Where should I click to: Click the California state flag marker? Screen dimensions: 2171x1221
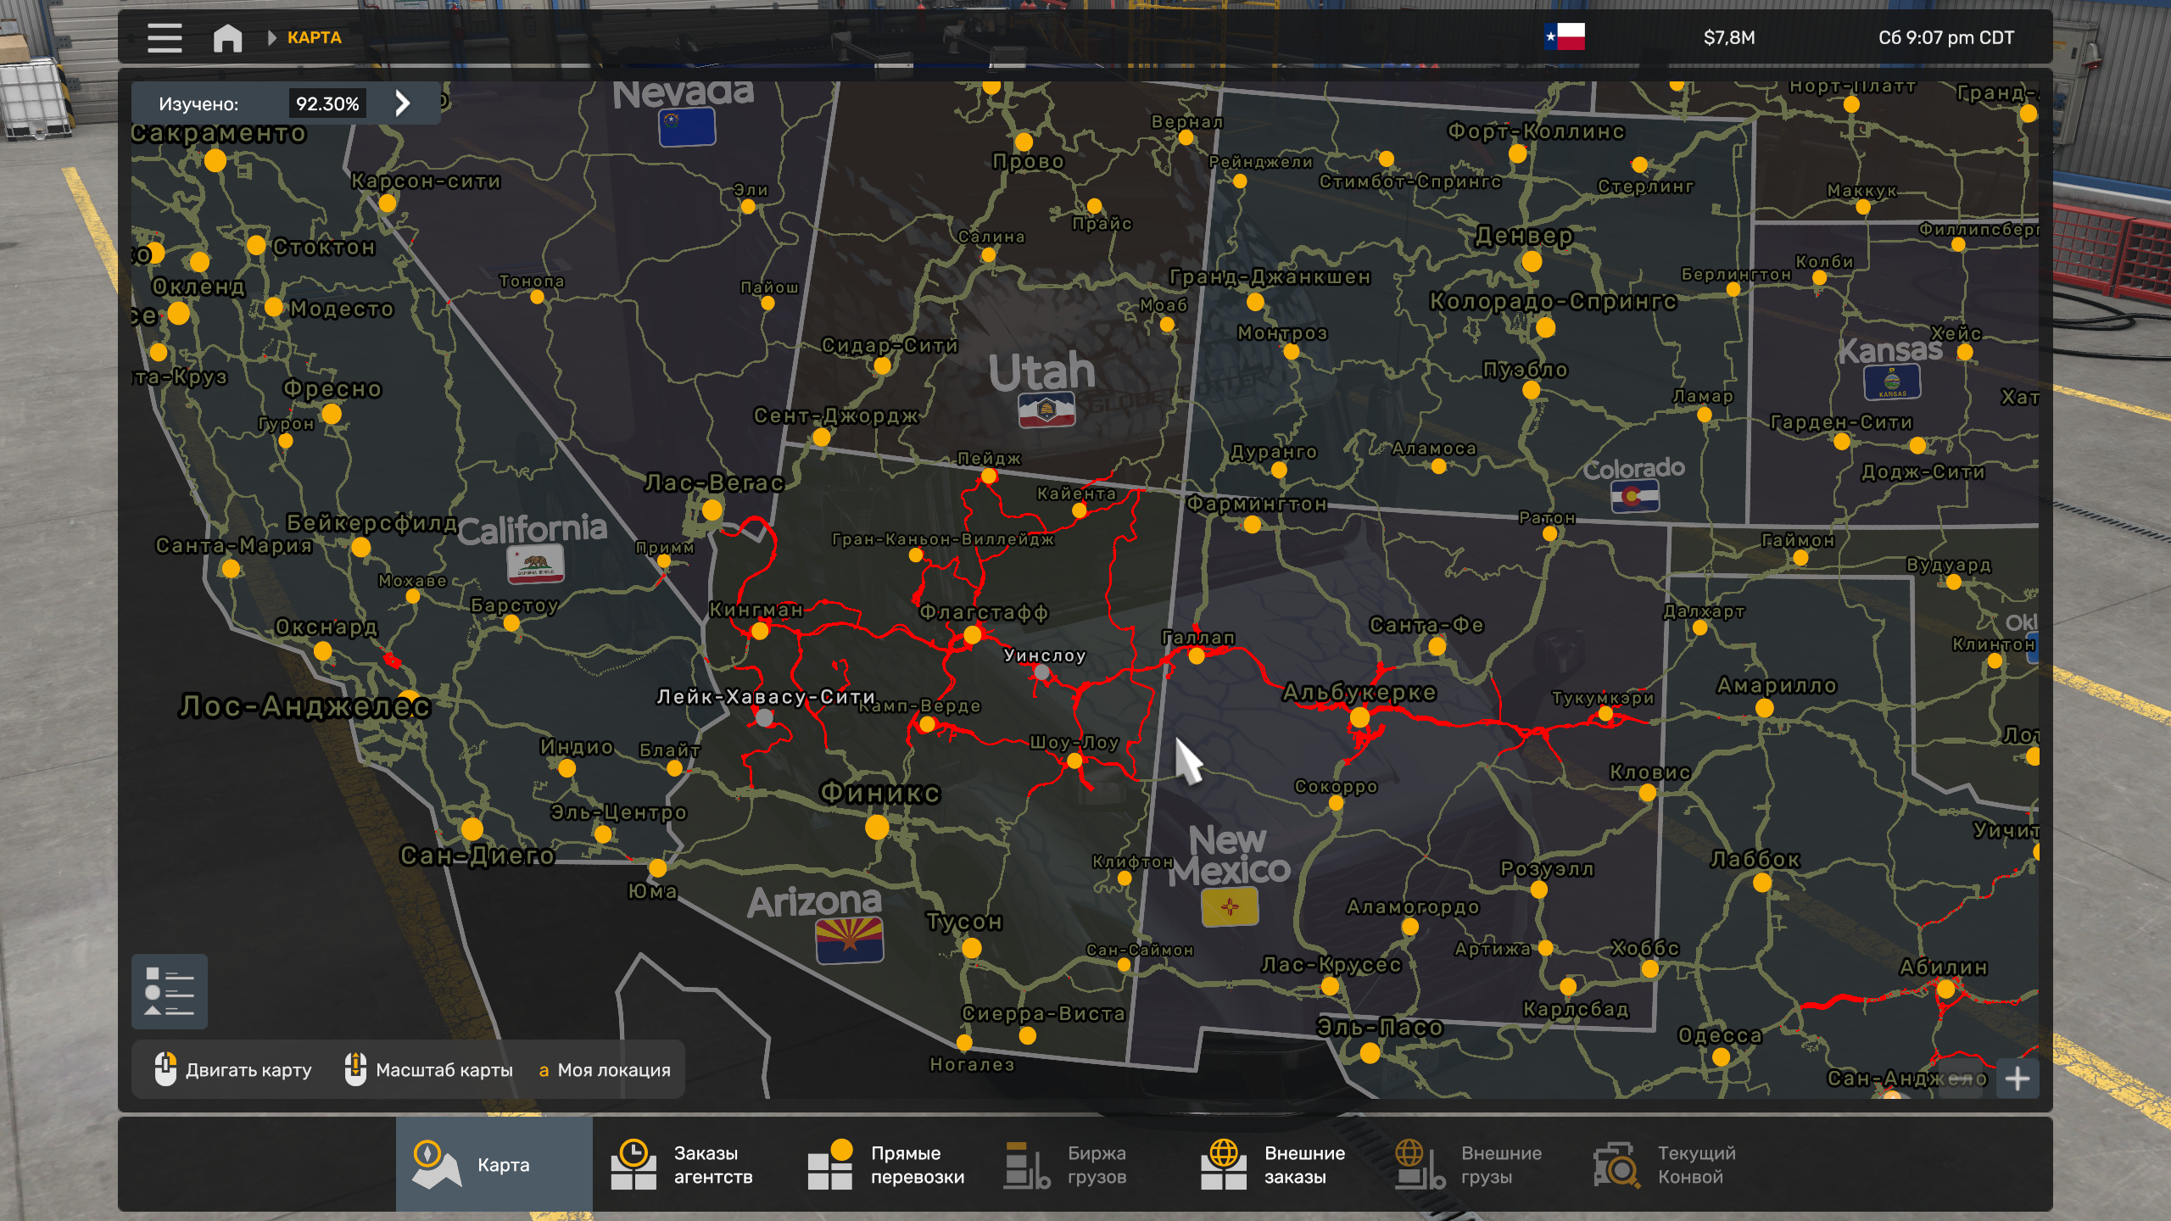click(535, 564)
